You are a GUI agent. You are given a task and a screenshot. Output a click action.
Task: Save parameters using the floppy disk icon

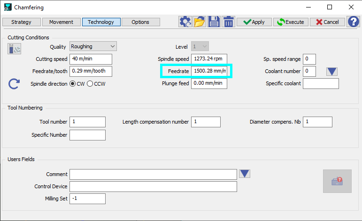214,22
